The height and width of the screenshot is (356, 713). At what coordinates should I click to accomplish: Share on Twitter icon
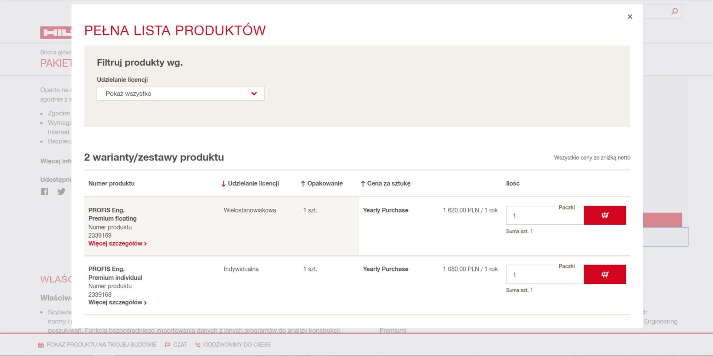[61, 192]
